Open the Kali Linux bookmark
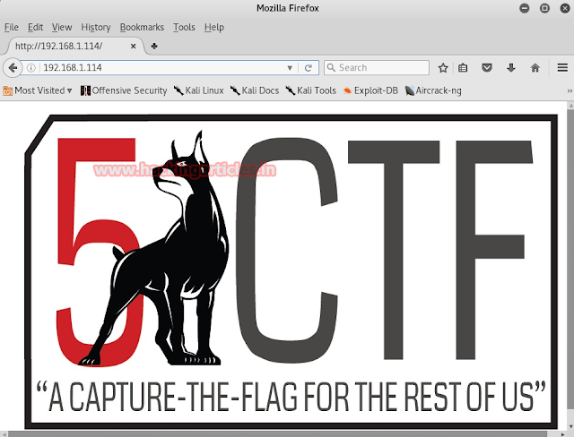Screen dimensions: 574x437 (198, 90)
